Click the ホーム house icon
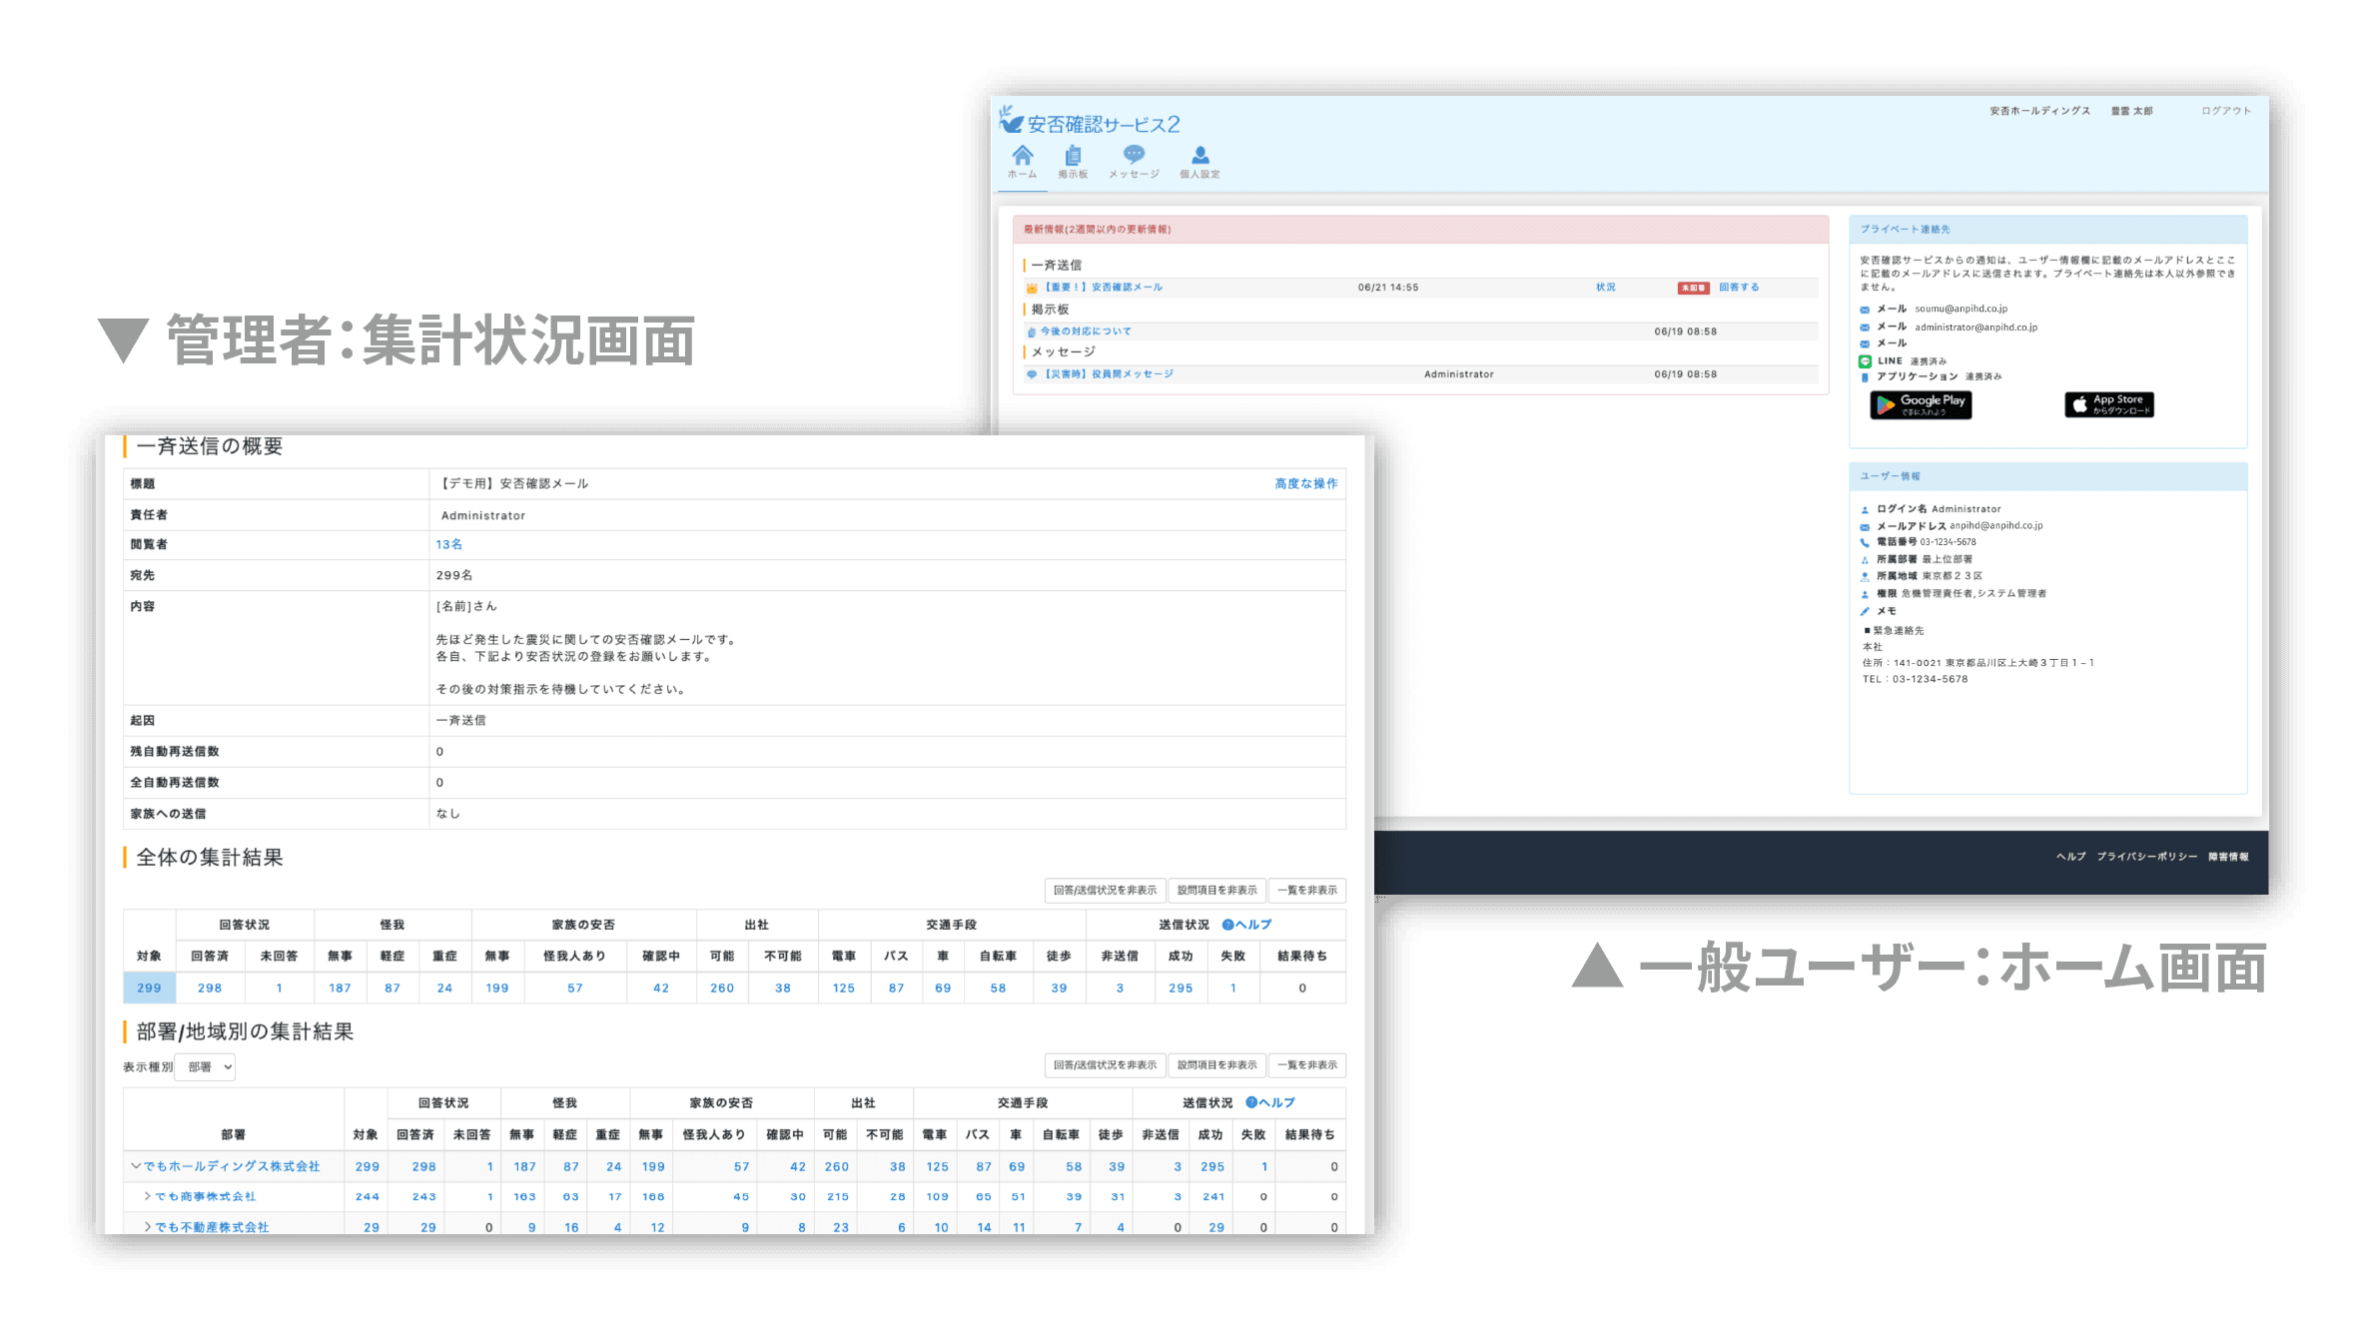The image size is (2365, 1330). click(x=1022, y=155)
